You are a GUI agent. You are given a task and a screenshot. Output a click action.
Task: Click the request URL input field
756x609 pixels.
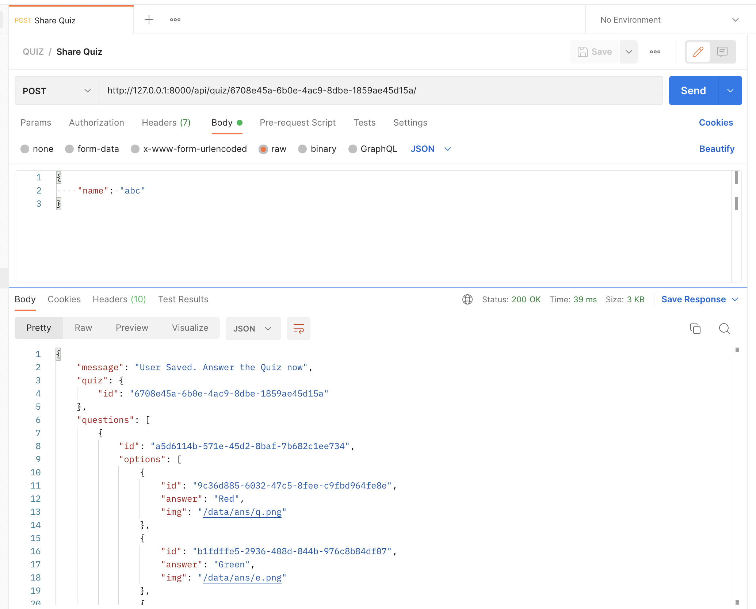[x=380, y=91]
